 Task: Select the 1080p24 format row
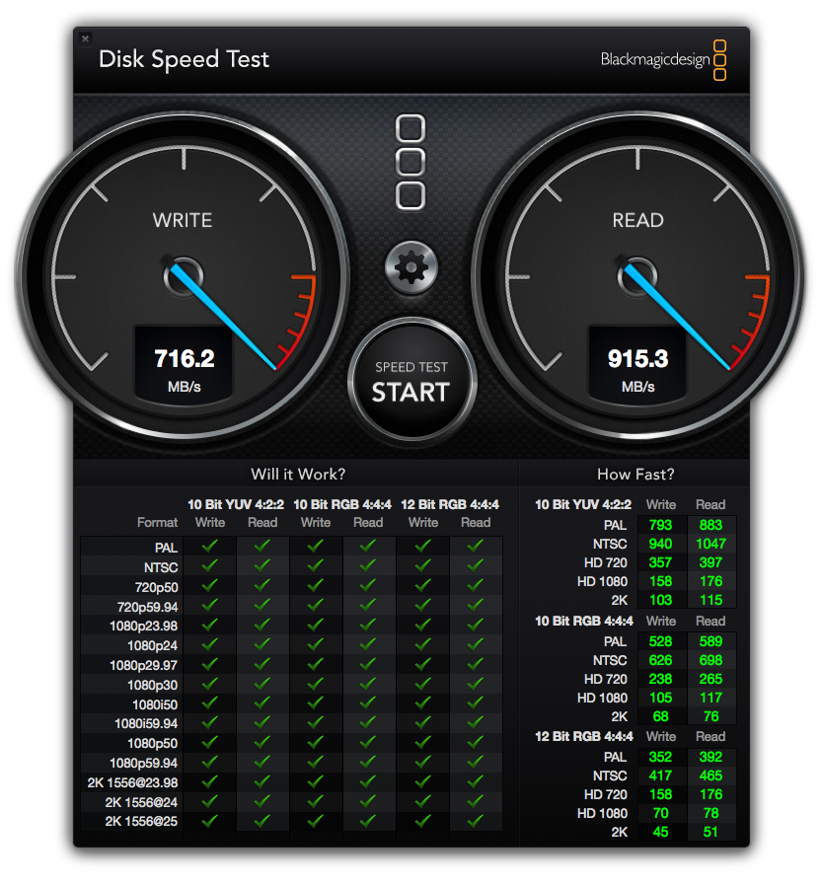coord(291,645)
